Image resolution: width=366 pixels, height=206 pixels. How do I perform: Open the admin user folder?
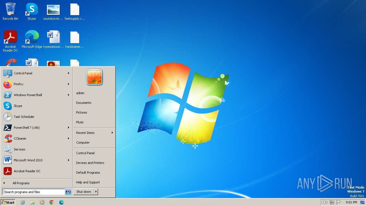(94, 93)
